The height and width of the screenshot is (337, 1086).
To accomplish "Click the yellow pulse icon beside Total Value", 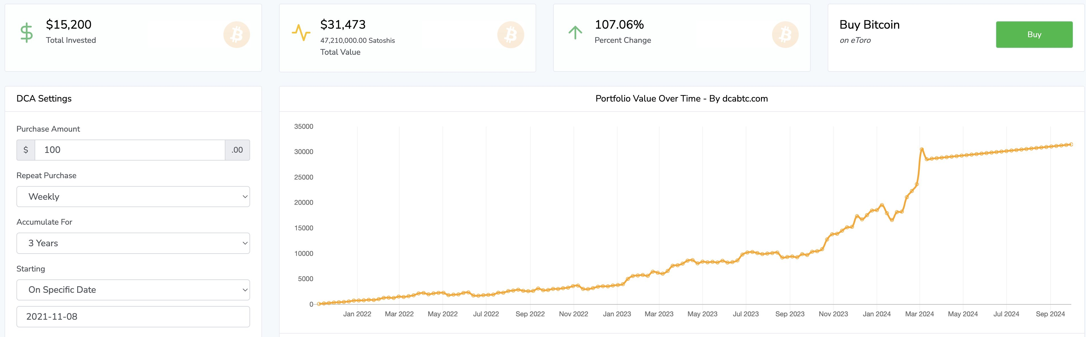I will [301, 33].
